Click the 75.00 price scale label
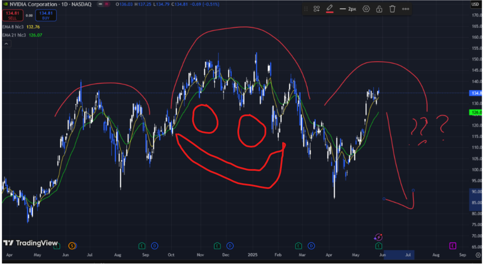The width and height of the screenshot is (483, 265). (476, 225)
